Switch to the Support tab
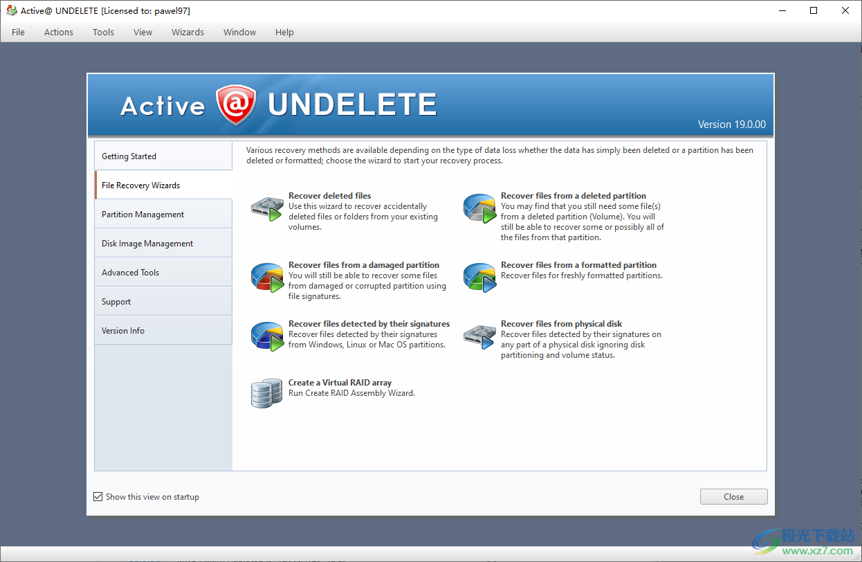Screen dimensions: 862x562 tap(163, 301)
